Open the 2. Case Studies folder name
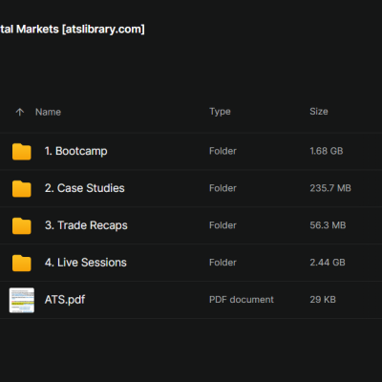Image resolution: width=382 pixels, height=382 pixels. click(84, 188)
